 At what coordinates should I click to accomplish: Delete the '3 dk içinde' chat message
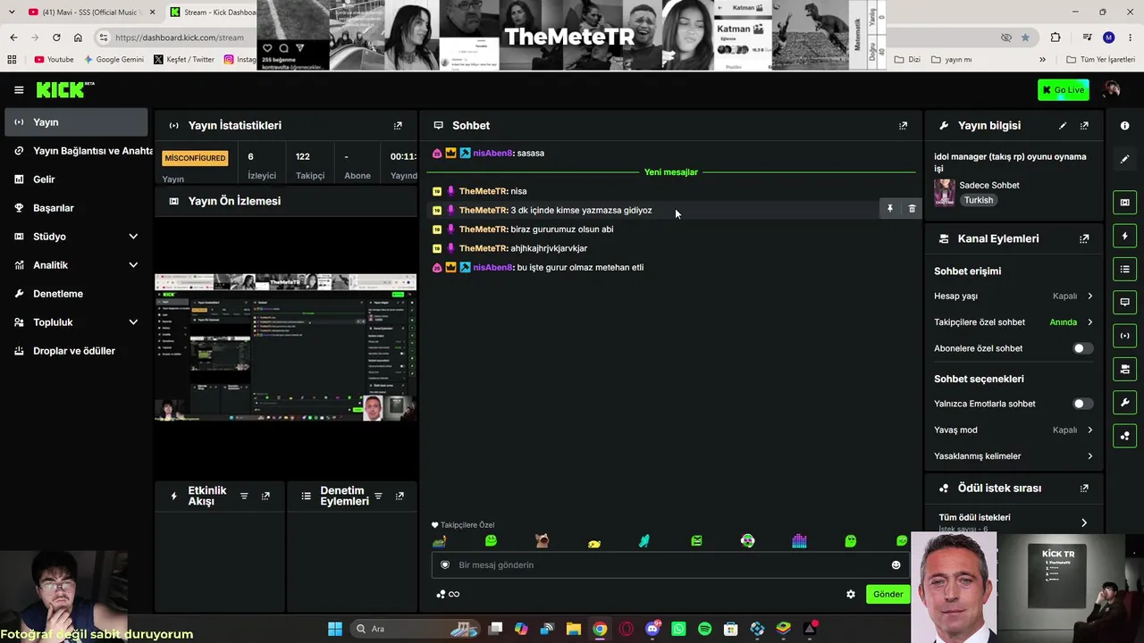pos(912,209)
